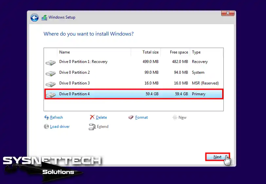The height and width of the screenshot is (184, 266).
Task: Click drive icon for Drive 0 Partition 4
Action: point(51,94)
